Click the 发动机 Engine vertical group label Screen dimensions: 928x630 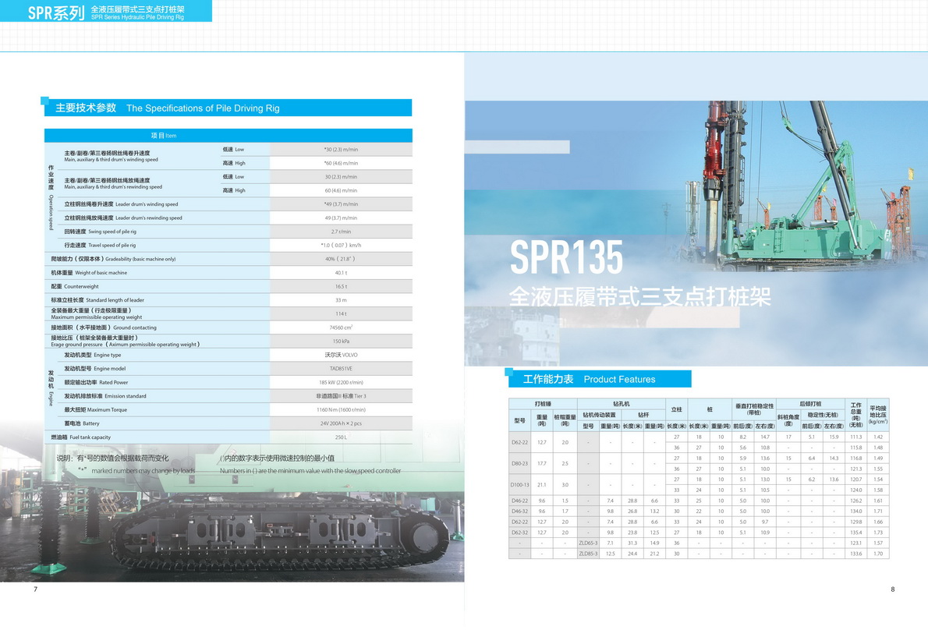coord(51,382)
